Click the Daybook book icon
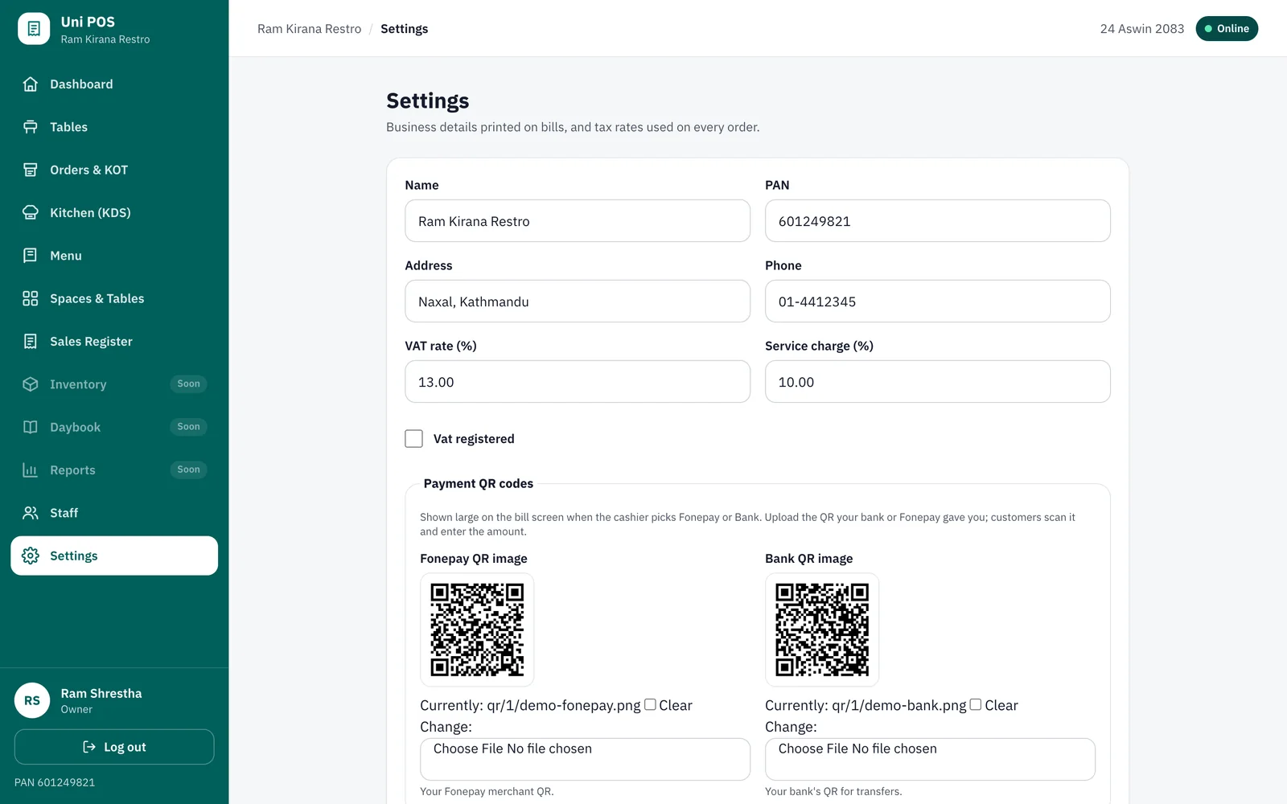This screenshot has height=804, width=1287. [x=31, y=427]
